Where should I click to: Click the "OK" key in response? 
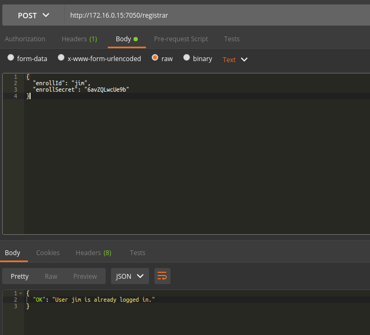(39, 300)
